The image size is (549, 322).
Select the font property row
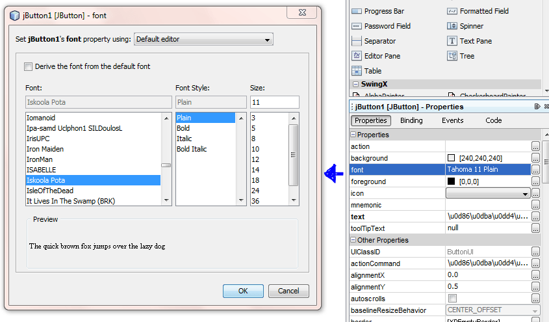[440, 170]
